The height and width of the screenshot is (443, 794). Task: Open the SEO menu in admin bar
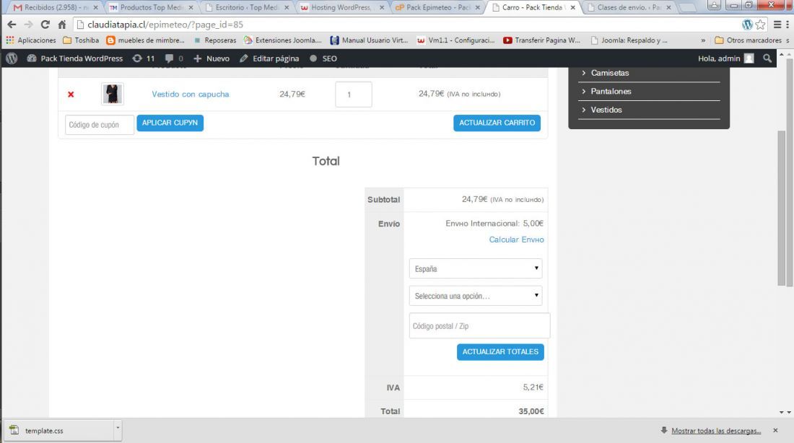[323, 58]
